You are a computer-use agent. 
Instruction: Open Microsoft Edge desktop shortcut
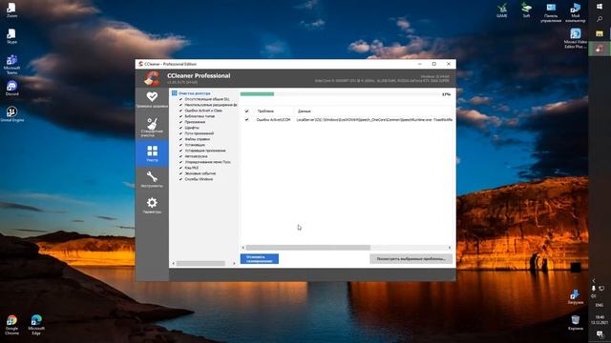[x=36, y=325]
